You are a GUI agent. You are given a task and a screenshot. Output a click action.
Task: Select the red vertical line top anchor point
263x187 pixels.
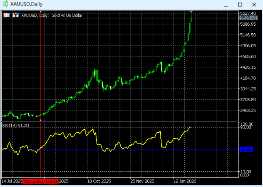40,12
